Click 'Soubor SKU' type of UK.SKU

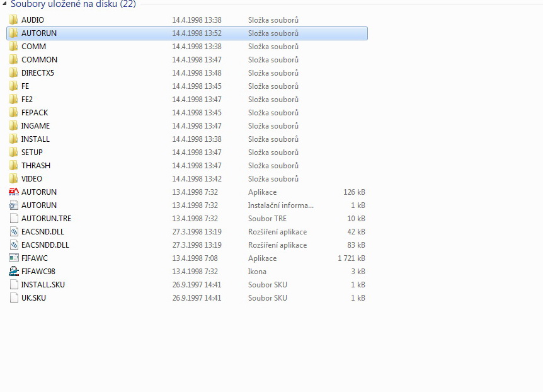[x=267, y=298]
